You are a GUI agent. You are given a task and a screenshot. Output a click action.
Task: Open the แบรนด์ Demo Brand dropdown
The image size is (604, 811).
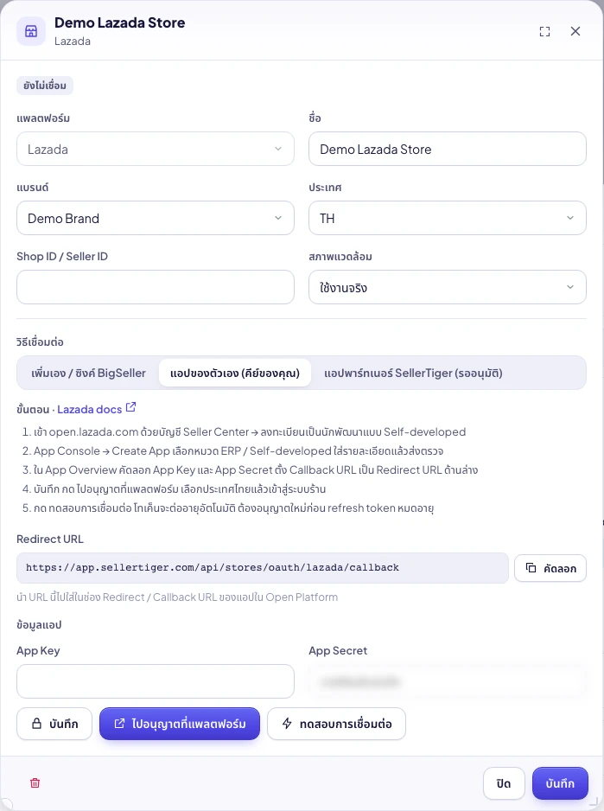156,218
